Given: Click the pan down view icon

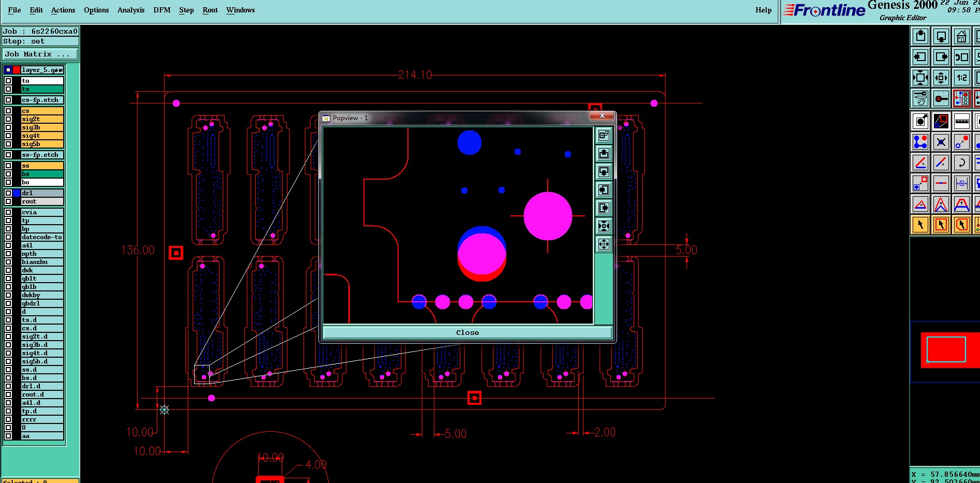Looking at the screenshot, I should (941, 36).
